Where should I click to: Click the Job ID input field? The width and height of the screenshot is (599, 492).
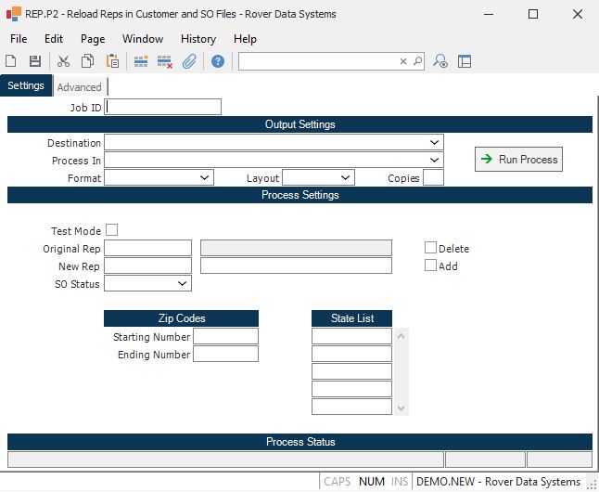click(164, 107)
